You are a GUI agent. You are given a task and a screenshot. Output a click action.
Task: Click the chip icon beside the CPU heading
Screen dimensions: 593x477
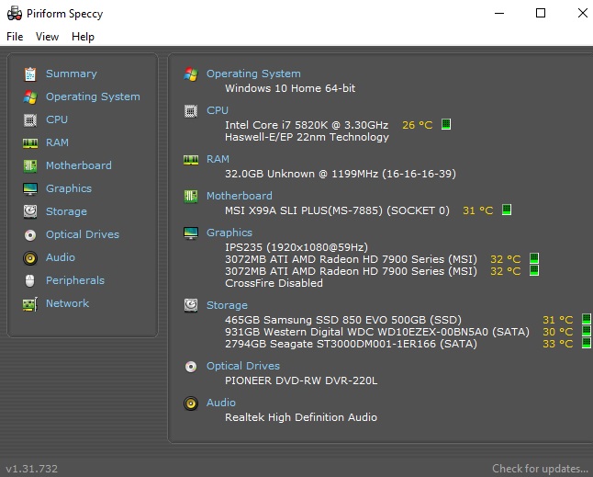(x=191, y=110)
